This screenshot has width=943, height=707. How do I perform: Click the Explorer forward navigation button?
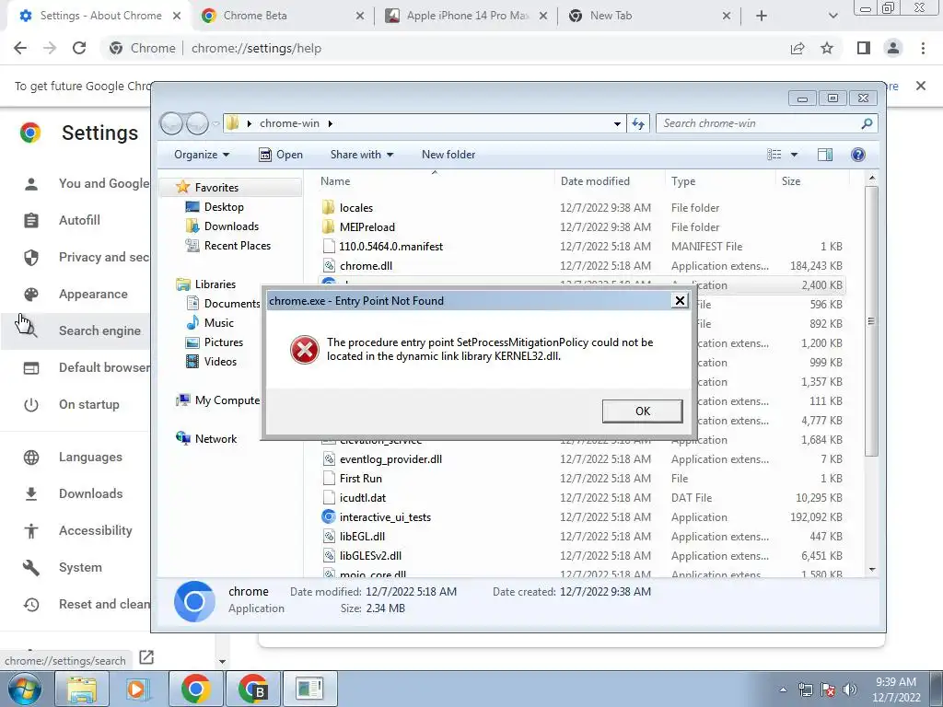coord(197,123)
